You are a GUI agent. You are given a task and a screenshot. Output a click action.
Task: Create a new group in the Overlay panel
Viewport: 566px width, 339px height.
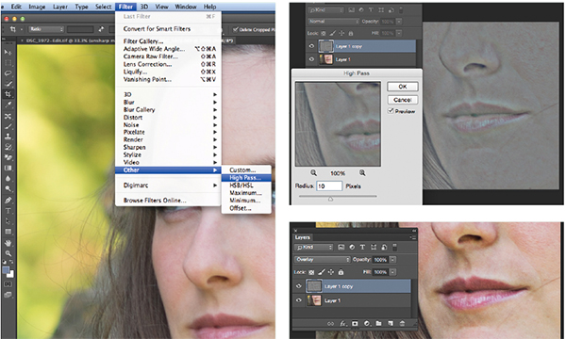point(378,324)
